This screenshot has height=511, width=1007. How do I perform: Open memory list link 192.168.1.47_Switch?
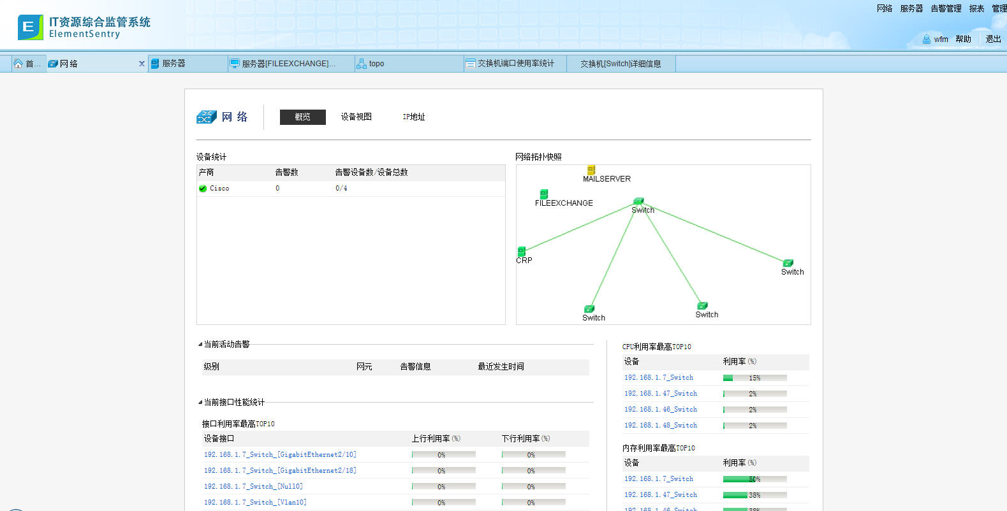(661, 495)
